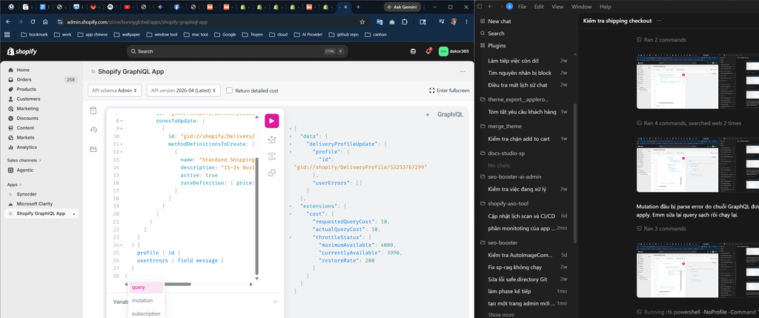Image resolution: width=759 pixels, height=318 pixels.
Task: Click the merge fragments icon below prettify
Action: click(271, 156)
